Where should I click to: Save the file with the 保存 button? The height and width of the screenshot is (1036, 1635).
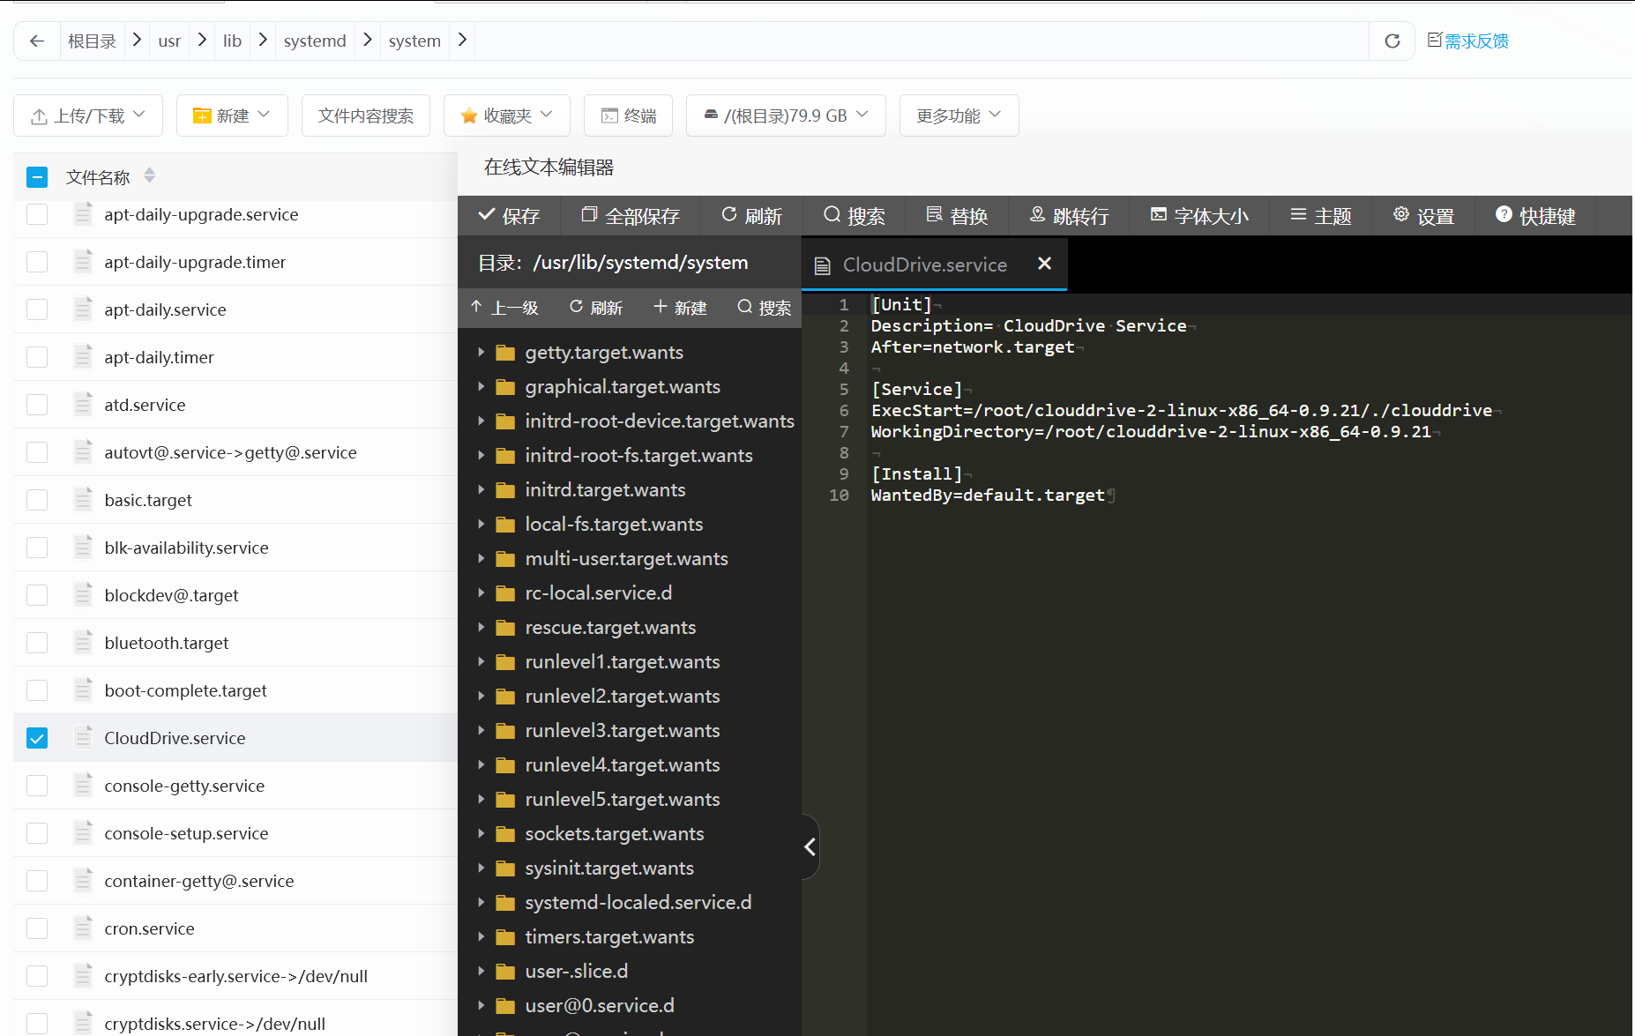[x=509, y=216]
